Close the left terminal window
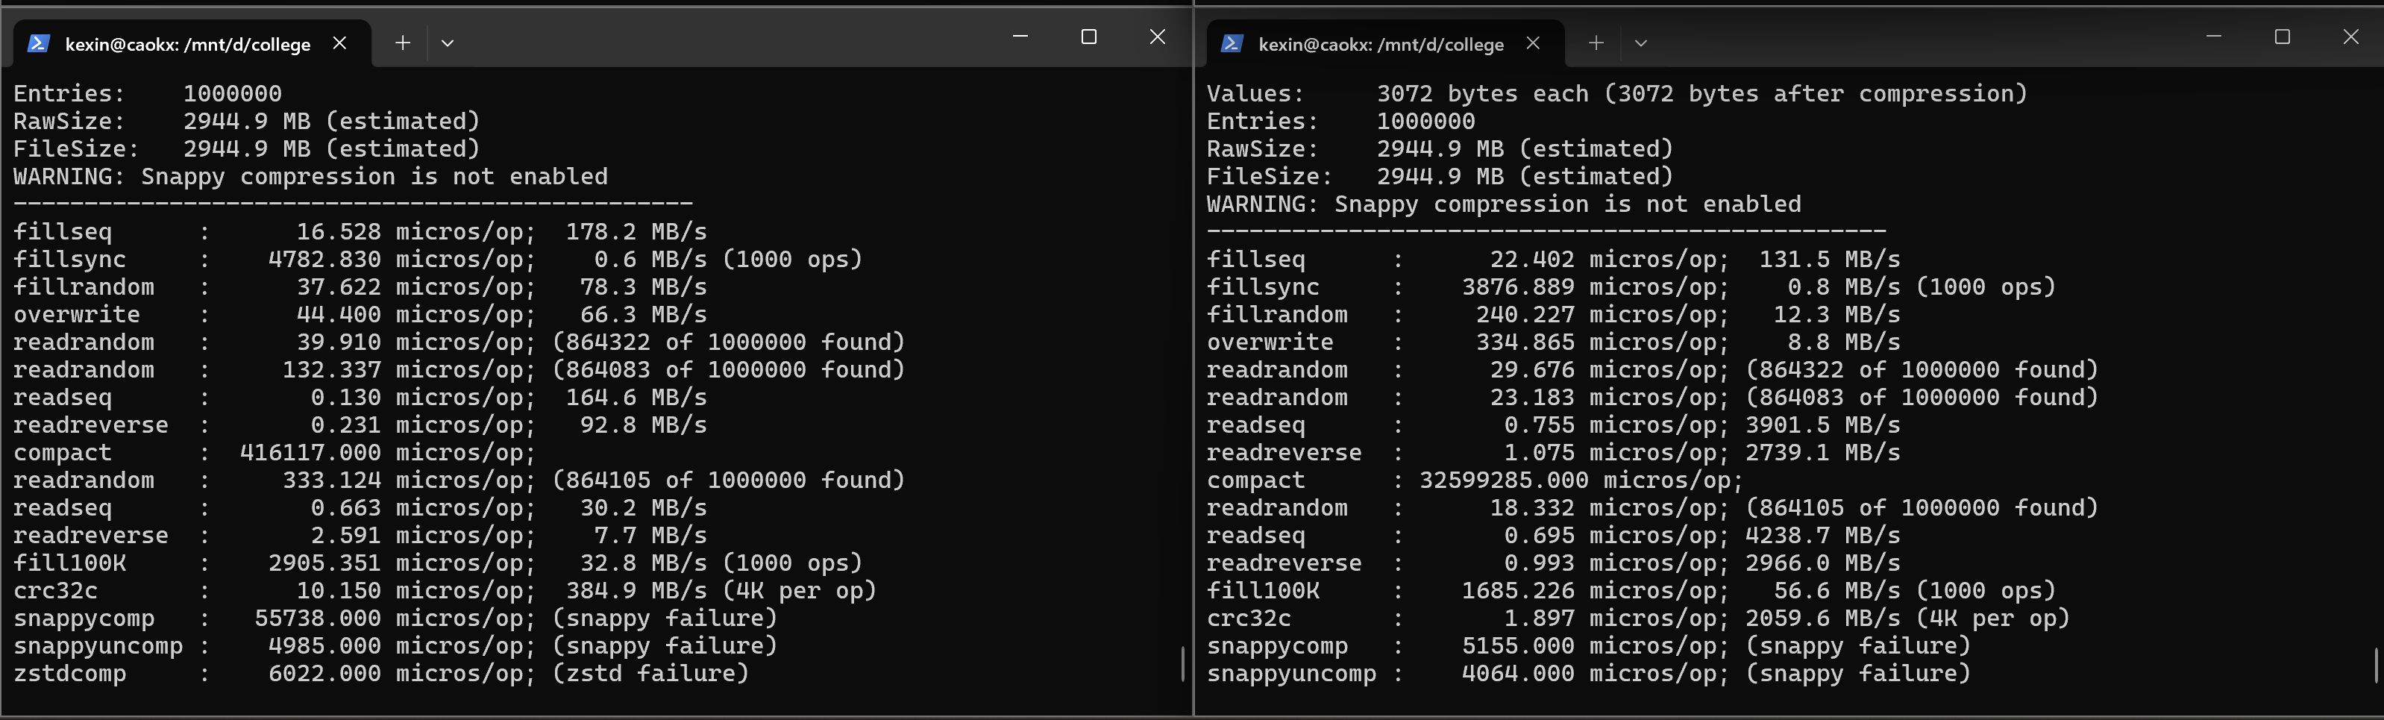 coord(1158,36)
